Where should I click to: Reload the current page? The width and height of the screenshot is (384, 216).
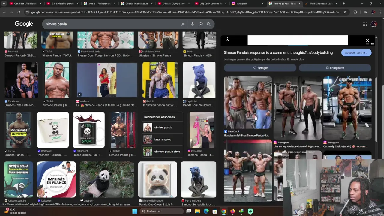(19, 12)
